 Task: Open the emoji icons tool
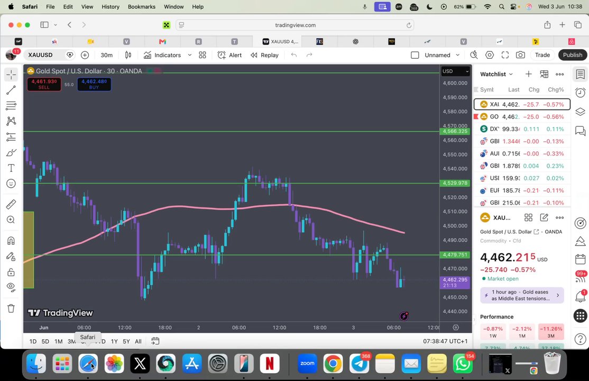point(11,184)
